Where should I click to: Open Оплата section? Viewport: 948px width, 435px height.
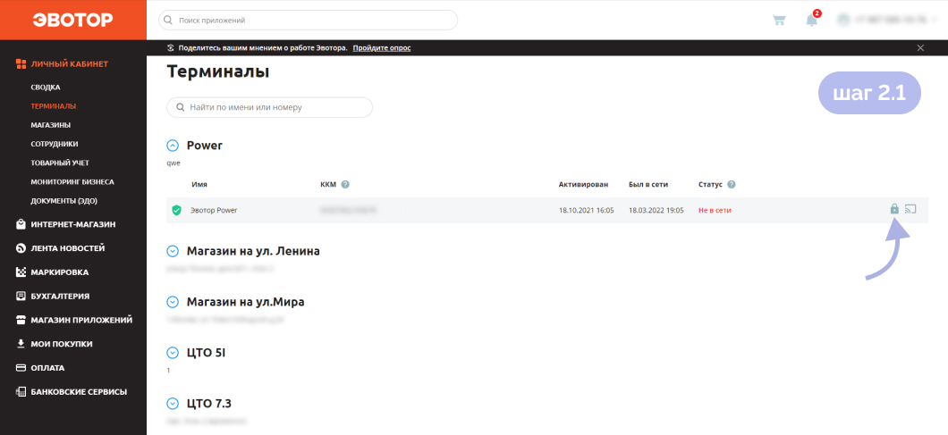[47, 368]
